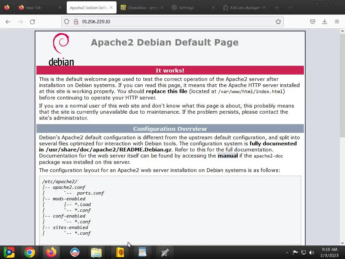Click the '/var/www/html/index.html' path text
Viewport: 345px width, 259px height.
(x=250, y=91)
